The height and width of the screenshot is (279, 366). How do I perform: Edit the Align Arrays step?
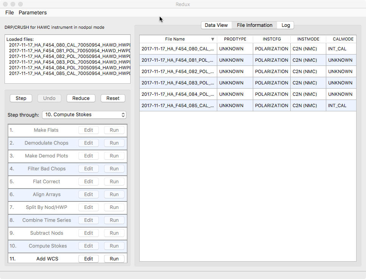click(x=89, y=194)
